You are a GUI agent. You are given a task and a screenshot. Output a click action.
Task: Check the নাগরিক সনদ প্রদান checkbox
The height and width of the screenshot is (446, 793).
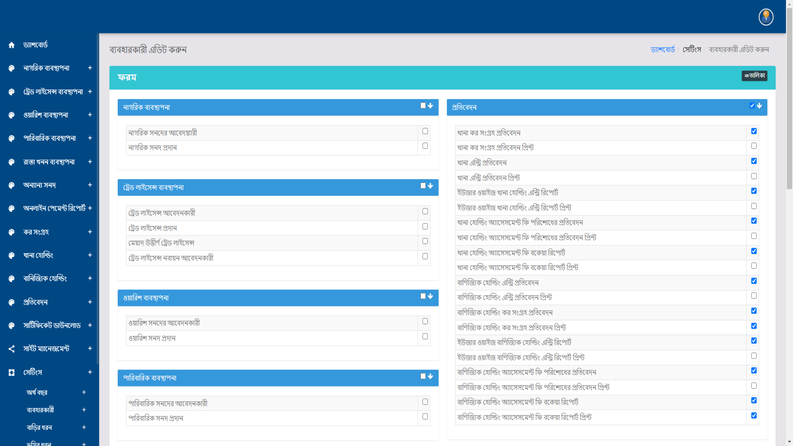point(425,146)
